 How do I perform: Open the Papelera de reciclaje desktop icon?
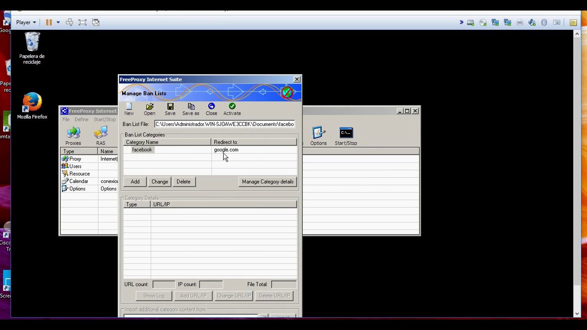(x=32, y=48)
